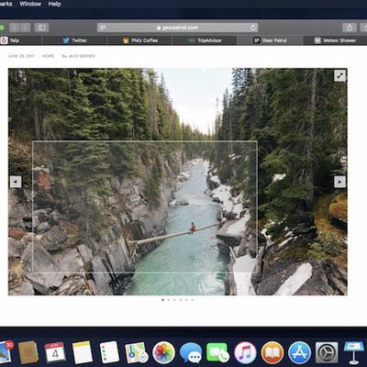Launch iTunes from the Dock
Screen dimensions: 367x367
[x=245, y=352]
